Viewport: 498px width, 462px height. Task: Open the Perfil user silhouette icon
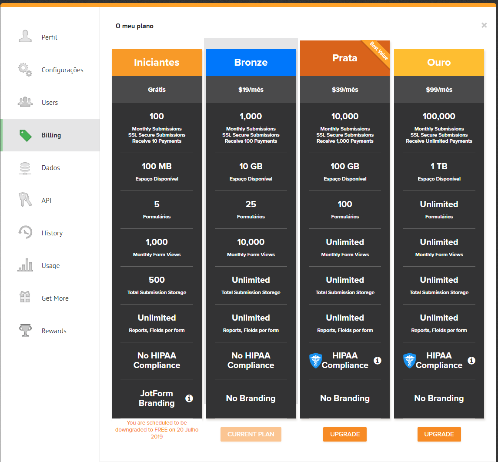pyautogui.click(x=25, y=36)
